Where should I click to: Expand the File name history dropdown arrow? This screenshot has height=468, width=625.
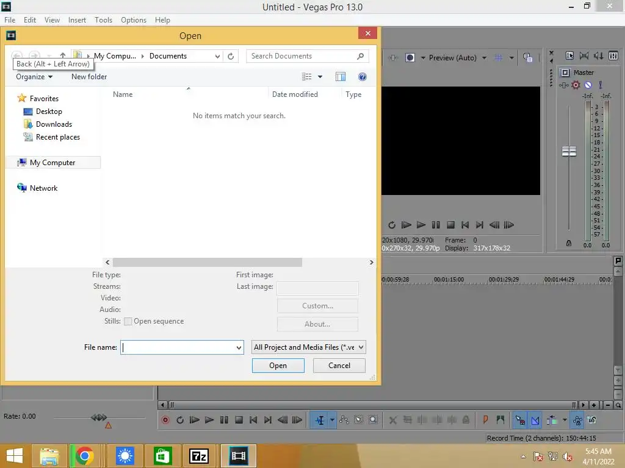tap(239, 347)
